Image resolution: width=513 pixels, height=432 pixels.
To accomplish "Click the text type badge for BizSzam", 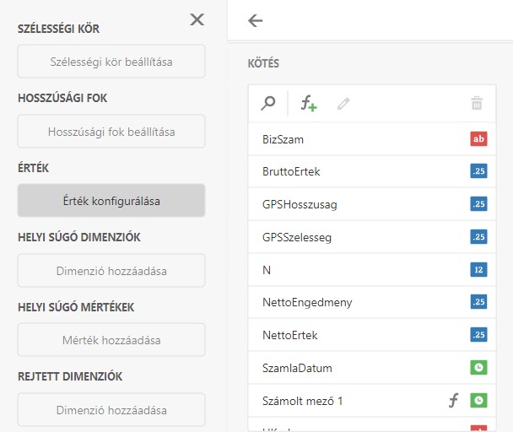I will coord(478,139).
